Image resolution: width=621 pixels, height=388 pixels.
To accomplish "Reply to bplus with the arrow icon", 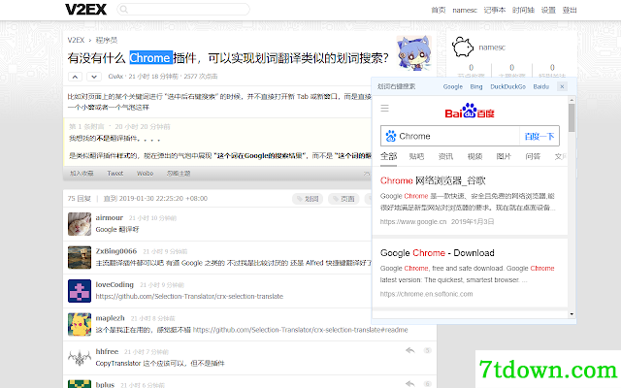I will (410, 383).
